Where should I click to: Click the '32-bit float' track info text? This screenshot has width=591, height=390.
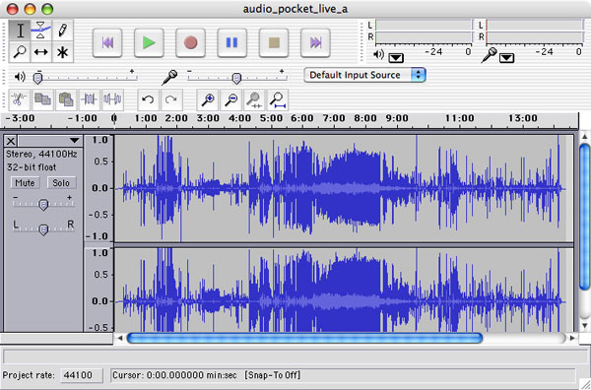(32, 166)
